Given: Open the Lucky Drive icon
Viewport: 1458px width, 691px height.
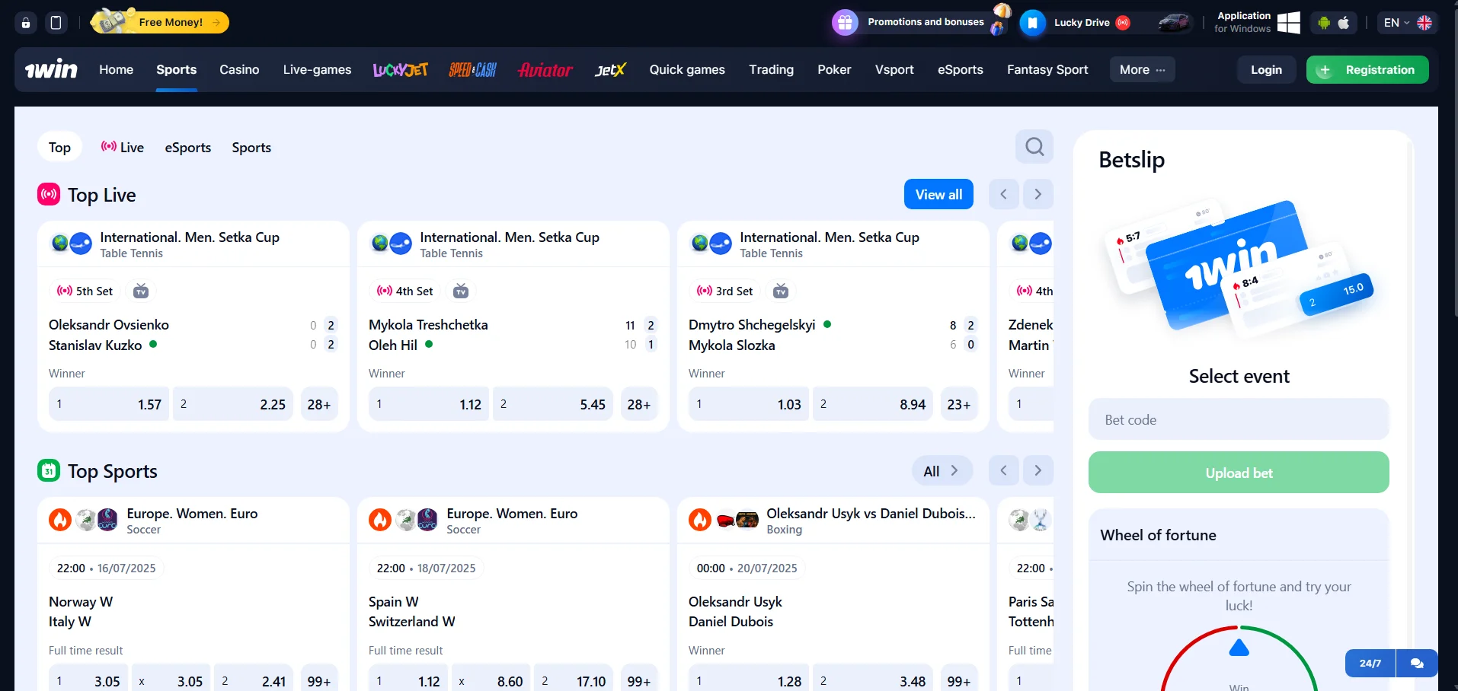Looking at the screenshot, I should click(x=1032, y=23).
